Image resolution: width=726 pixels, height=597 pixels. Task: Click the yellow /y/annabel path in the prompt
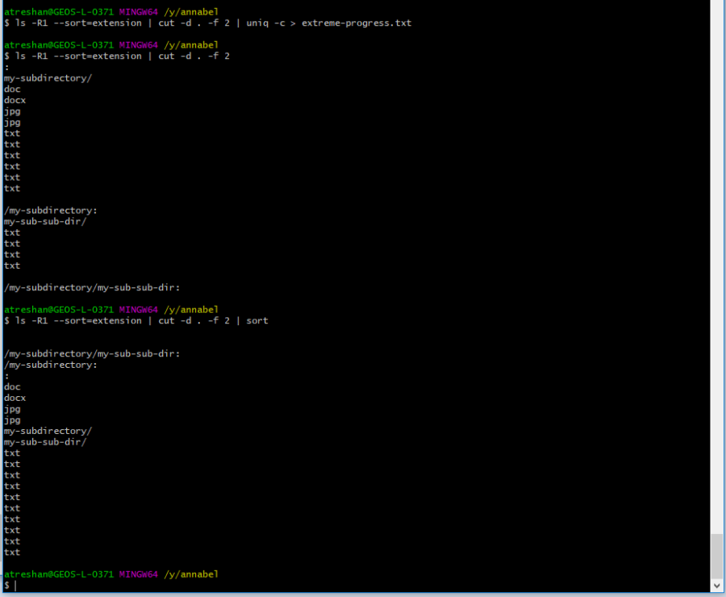[x=191, y=11]
